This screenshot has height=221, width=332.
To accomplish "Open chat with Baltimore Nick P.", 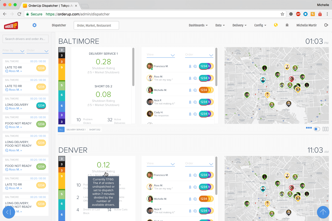I will [x=195, y=102].
